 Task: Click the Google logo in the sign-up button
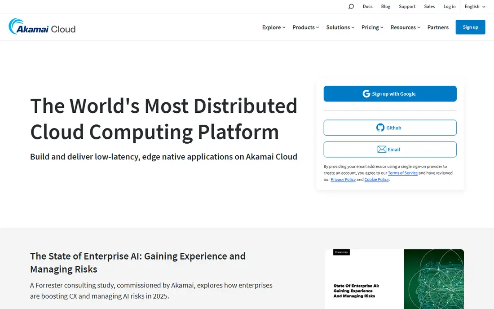point(366,94)
